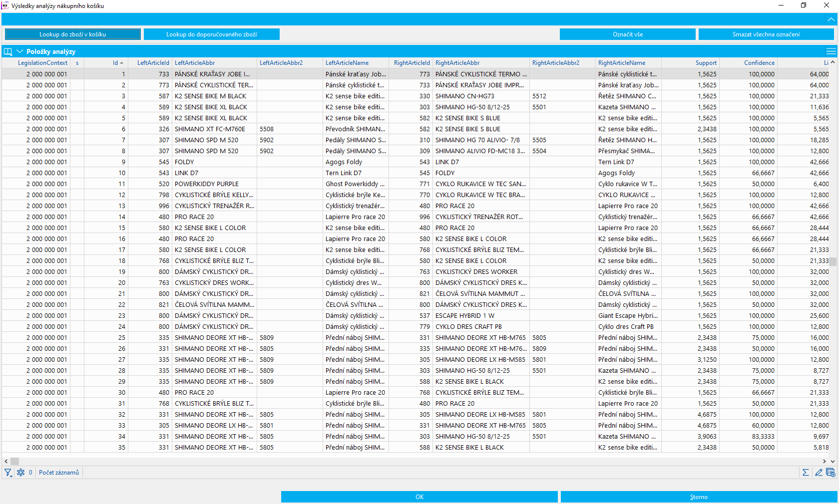Select Support value 3,1250 in row 27
Viewport: 839px width, 504px height.
click(x=691, y=359)
